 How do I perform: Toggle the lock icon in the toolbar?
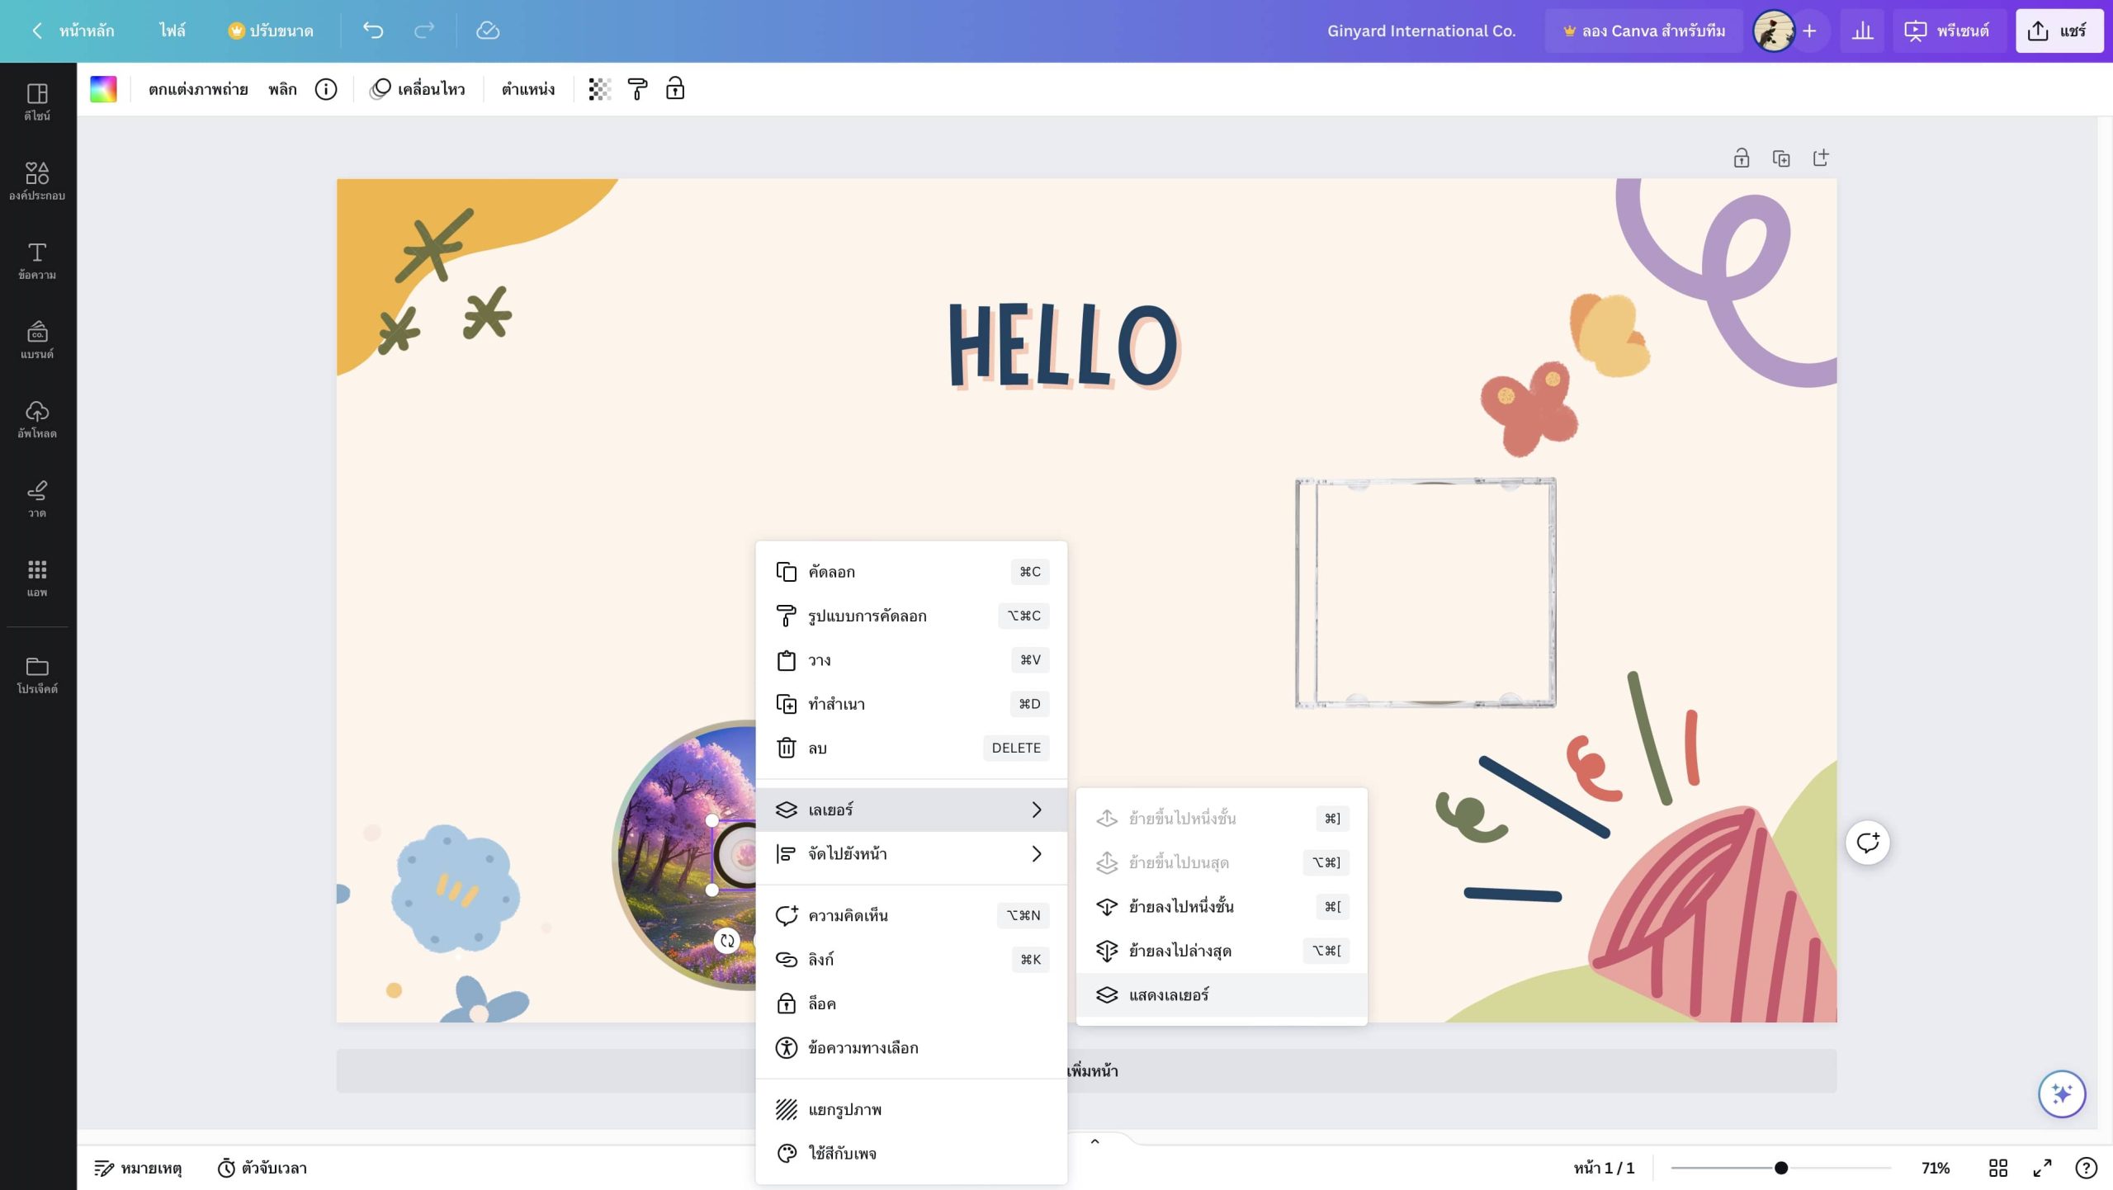(675, 89)
